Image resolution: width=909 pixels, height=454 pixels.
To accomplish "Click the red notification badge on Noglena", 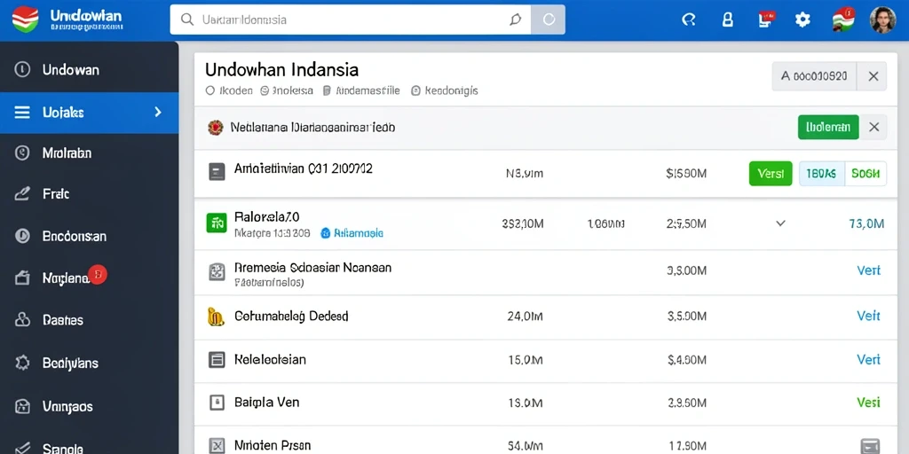I will click(x=98, y=275).
